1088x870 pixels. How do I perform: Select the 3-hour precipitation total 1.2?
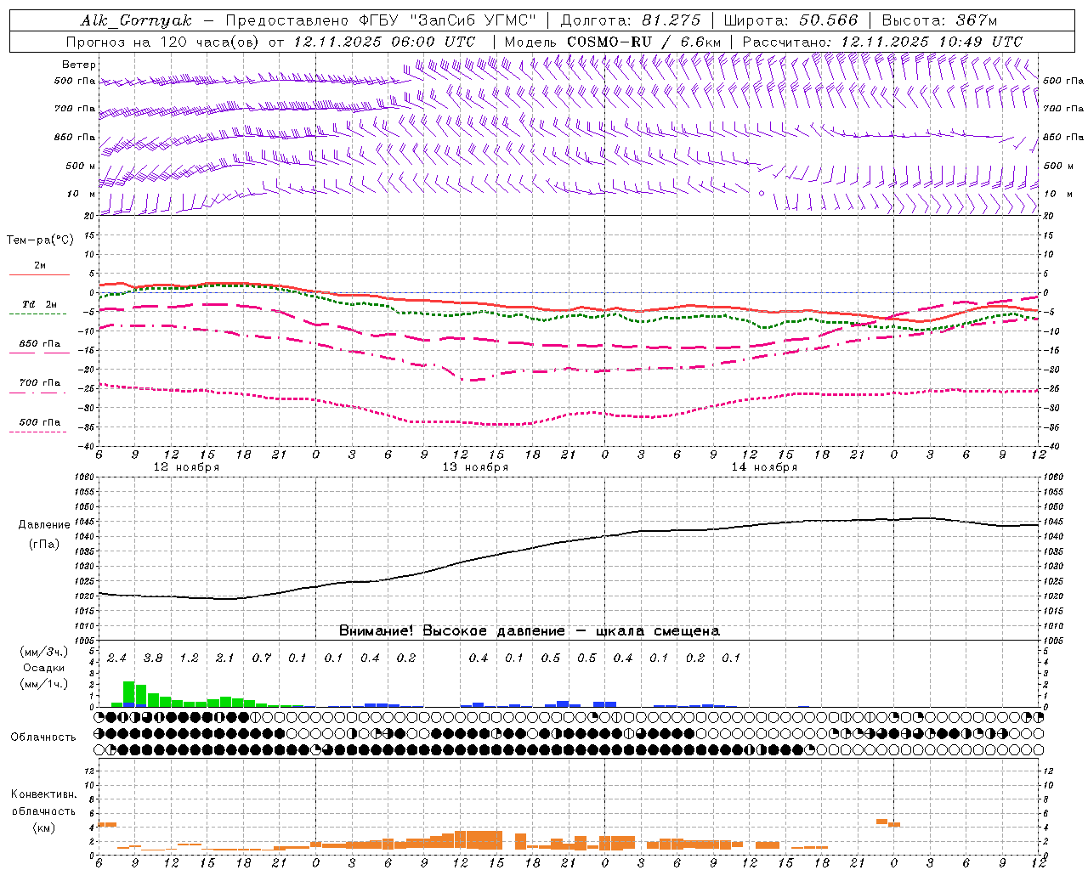point(189,658)
